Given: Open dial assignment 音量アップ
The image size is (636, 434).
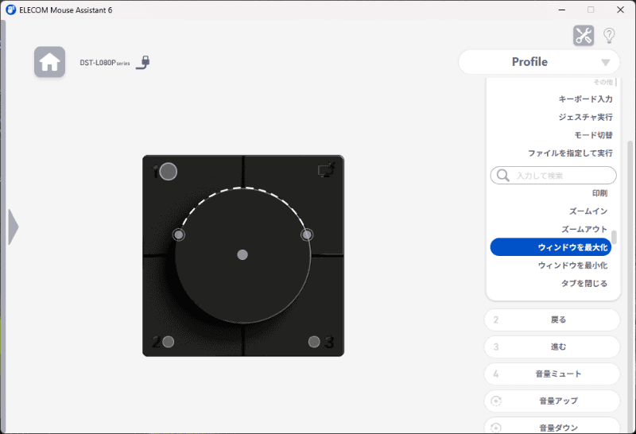Looking at the screenshot, I should pos(552,401).
